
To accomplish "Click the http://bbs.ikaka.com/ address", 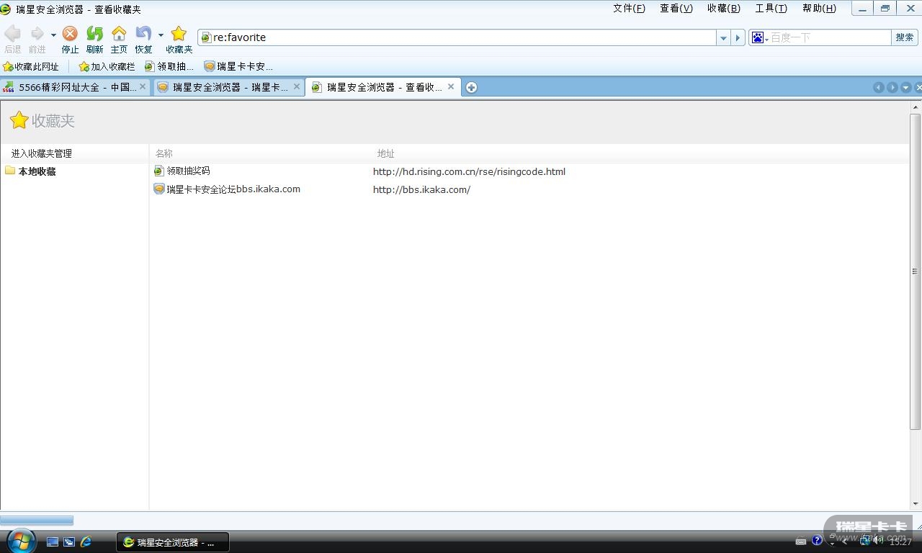I will 421,189.
